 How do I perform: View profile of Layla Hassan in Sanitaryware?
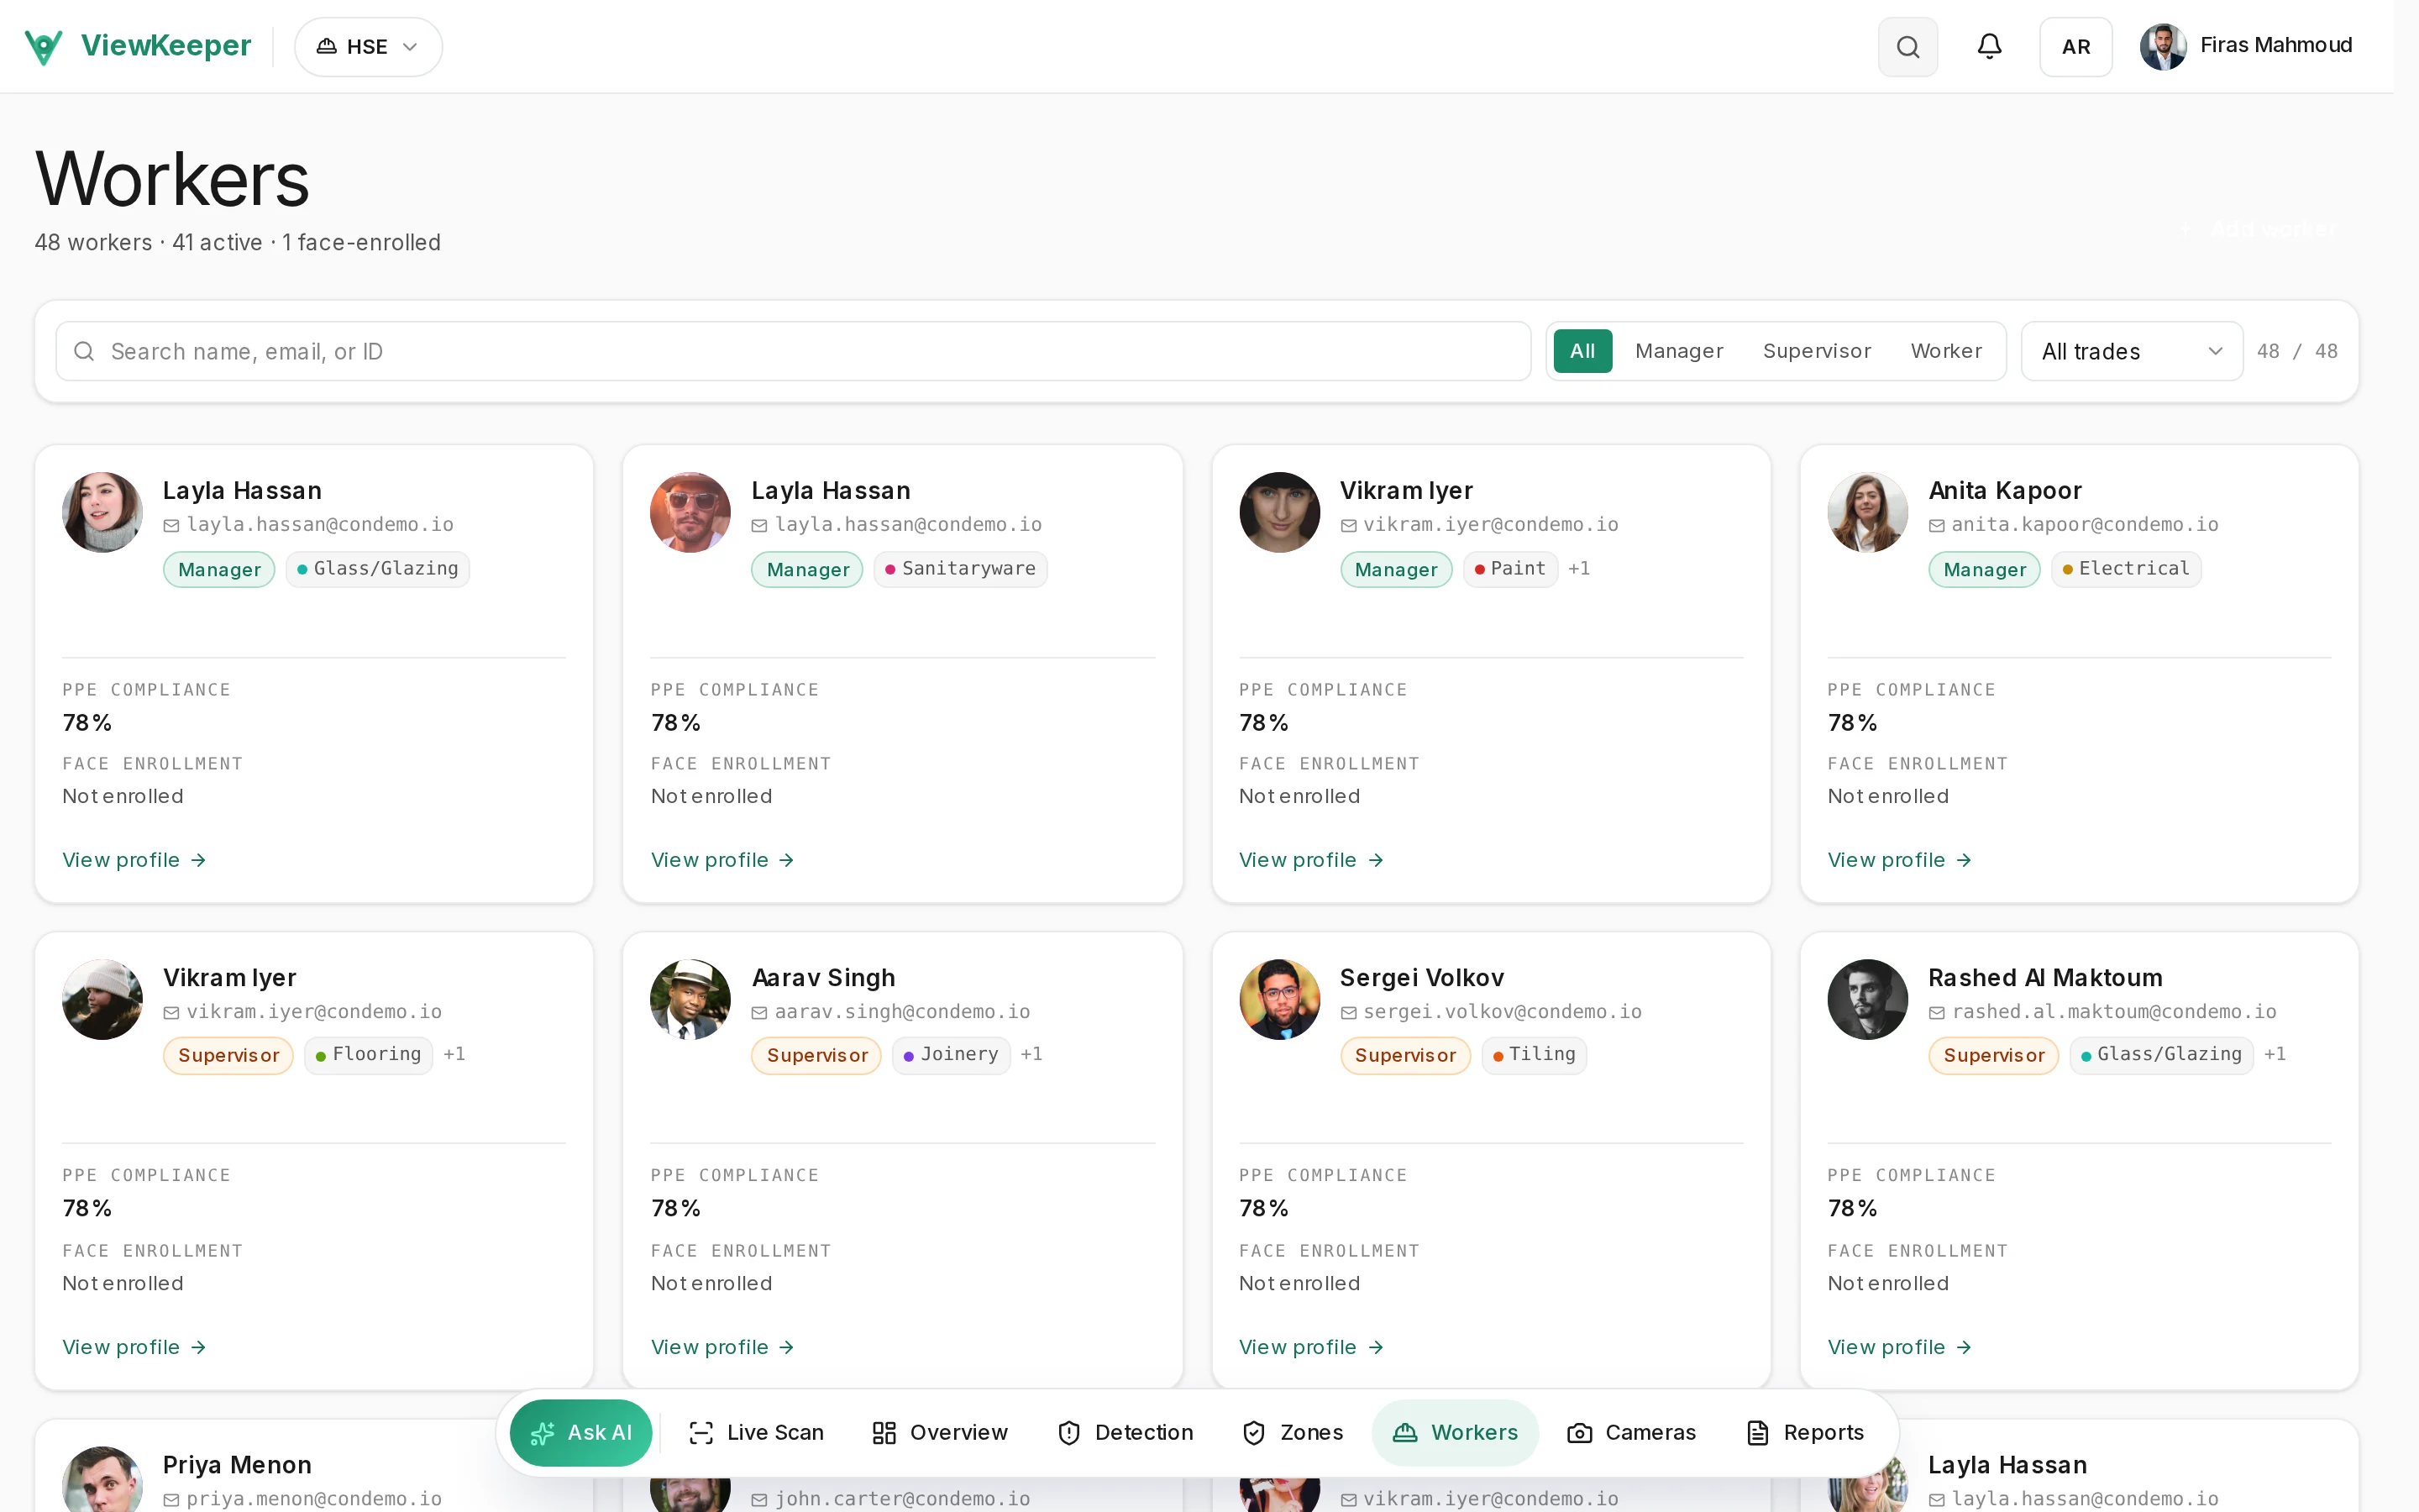point(722,860)
